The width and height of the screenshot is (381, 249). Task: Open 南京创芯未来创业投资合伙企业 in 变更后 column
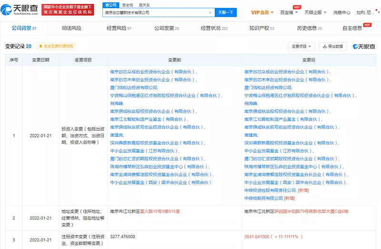(x=287, y=79)
